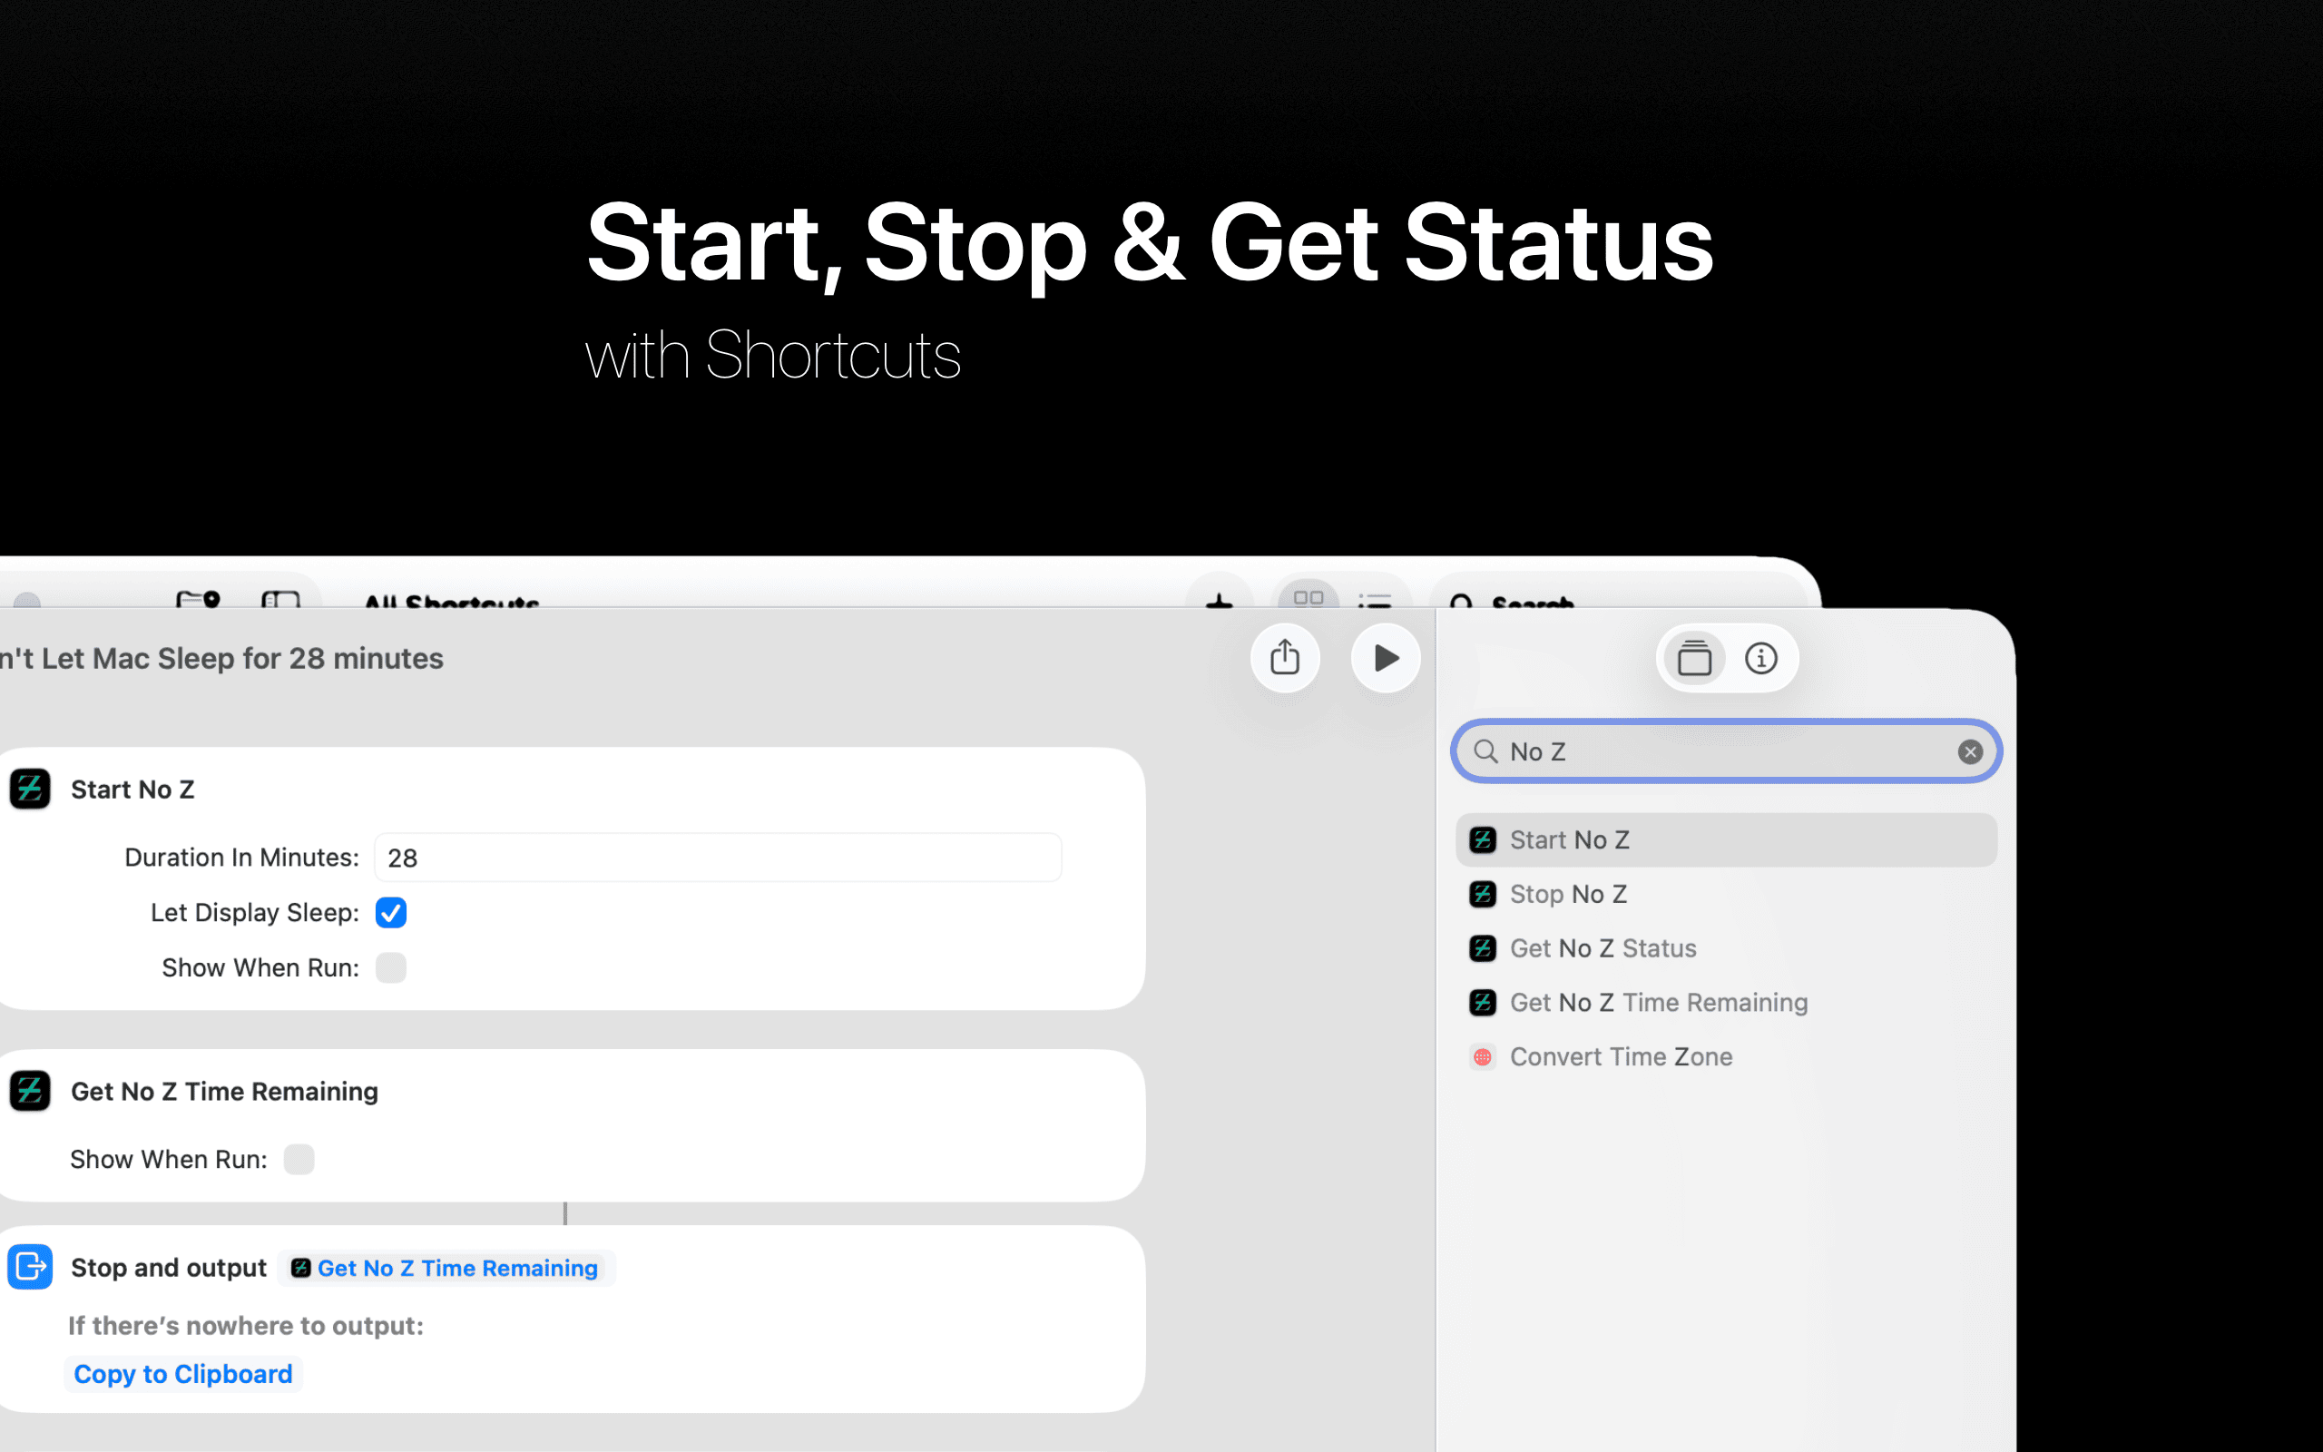The height and width of the screenshot is (1452, 2323).
Task: Click the No Z icon on Time Remaining card
Action: [30, 1091]
